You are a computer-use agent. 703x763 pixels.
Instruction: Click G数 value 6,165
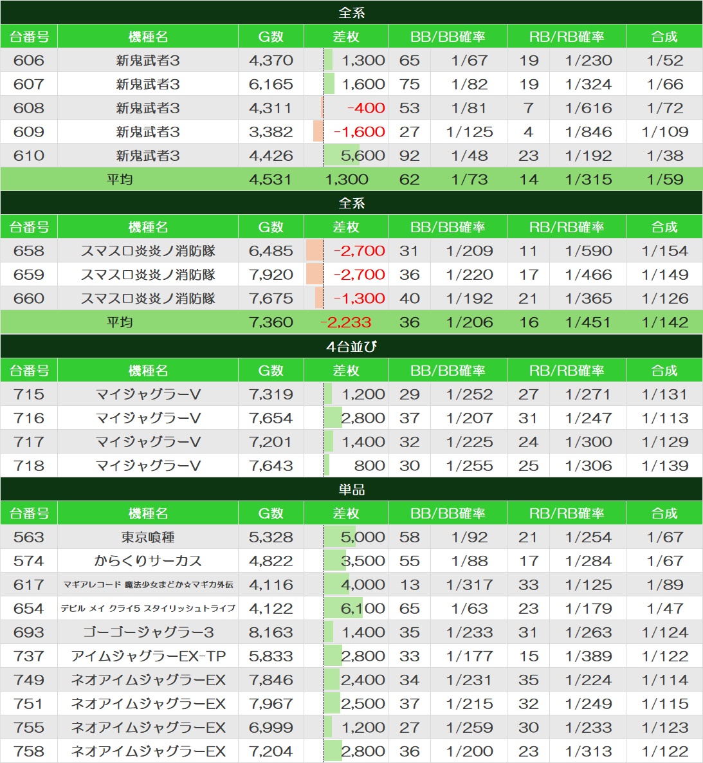271,84
